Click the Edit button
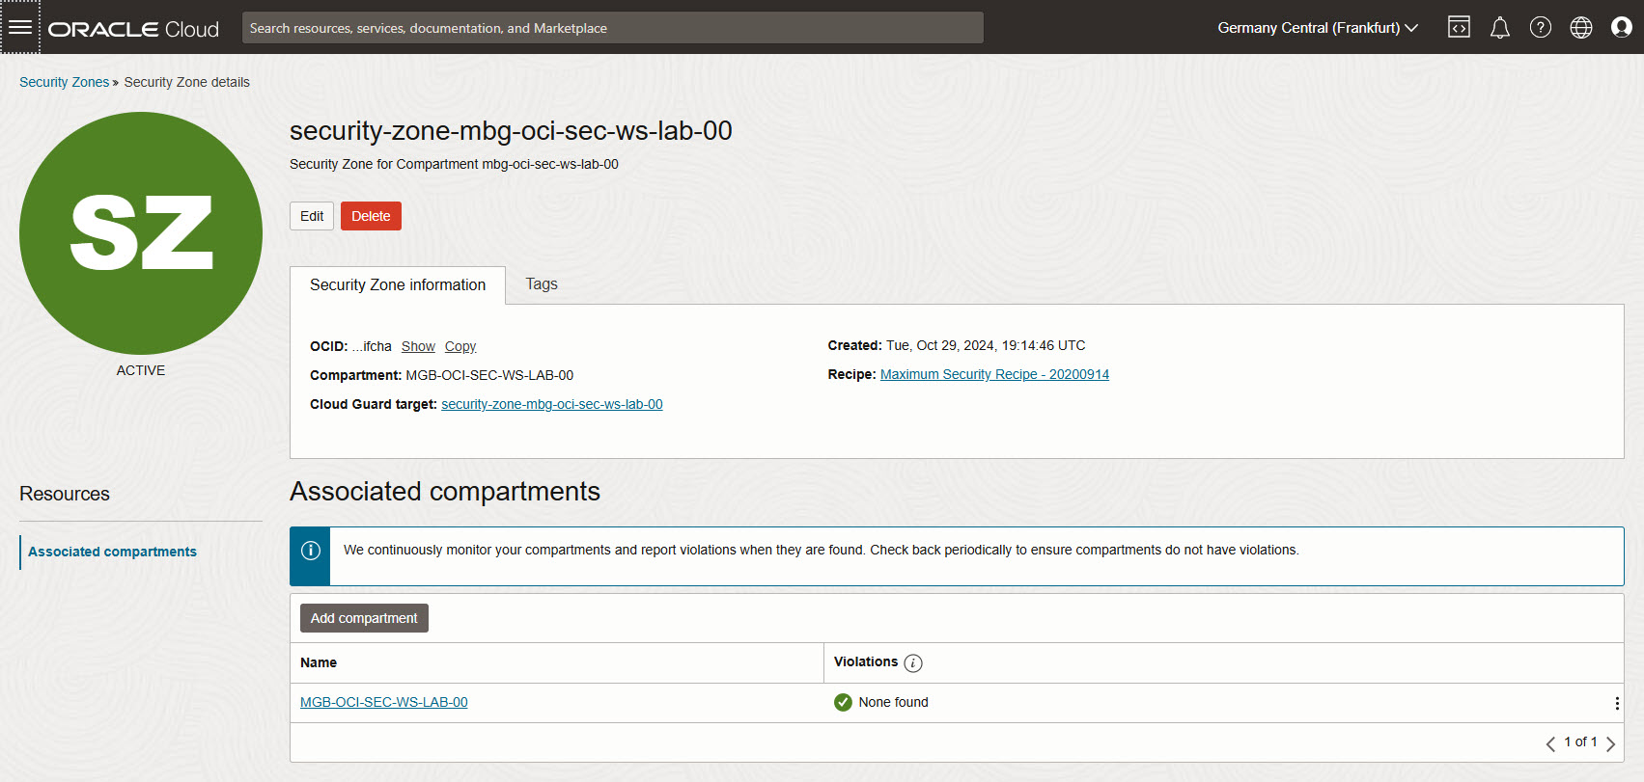 point(312,216)
